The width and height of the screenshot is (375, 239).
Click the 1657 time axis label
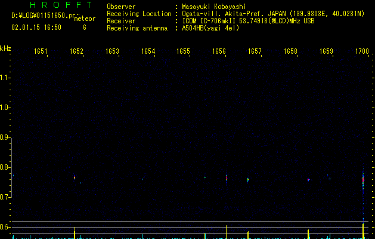coord(255,51)
